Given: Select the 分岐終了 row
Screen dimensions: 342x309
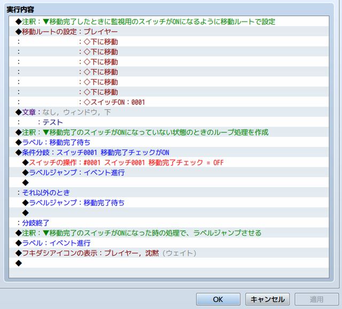Looking at the screenshot, I should pos(169,222).
